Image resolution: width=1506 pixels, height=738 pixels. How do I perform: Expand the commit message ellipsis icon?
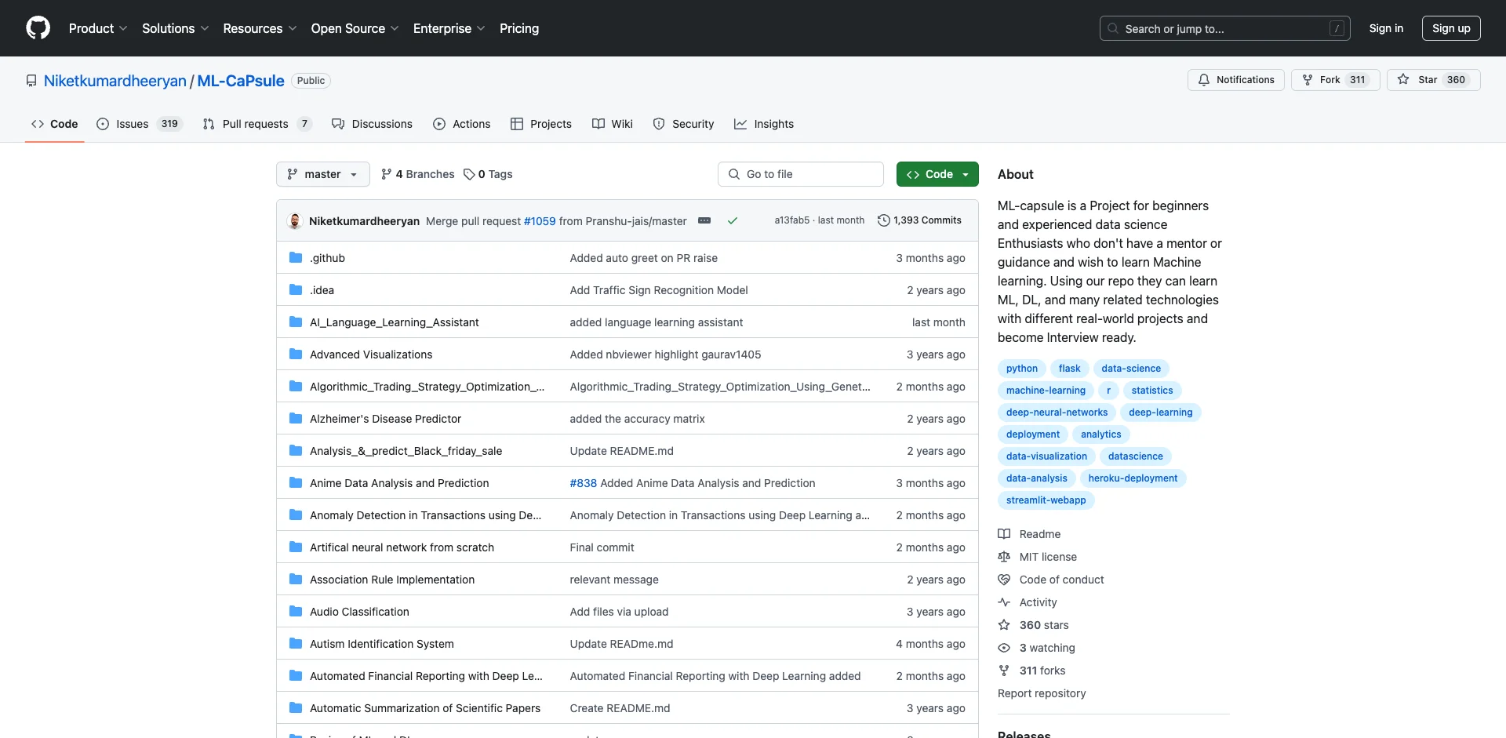point(704,220)
